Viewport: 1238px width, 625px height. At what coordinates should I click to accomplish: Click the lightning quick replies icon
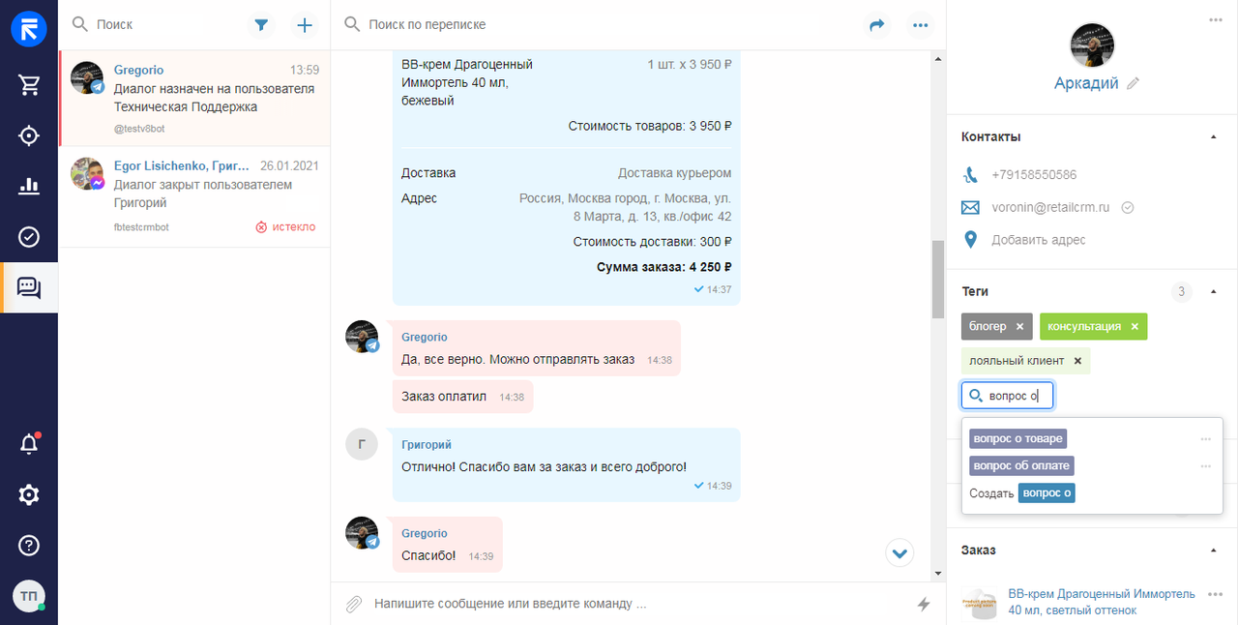click(924, 604)
